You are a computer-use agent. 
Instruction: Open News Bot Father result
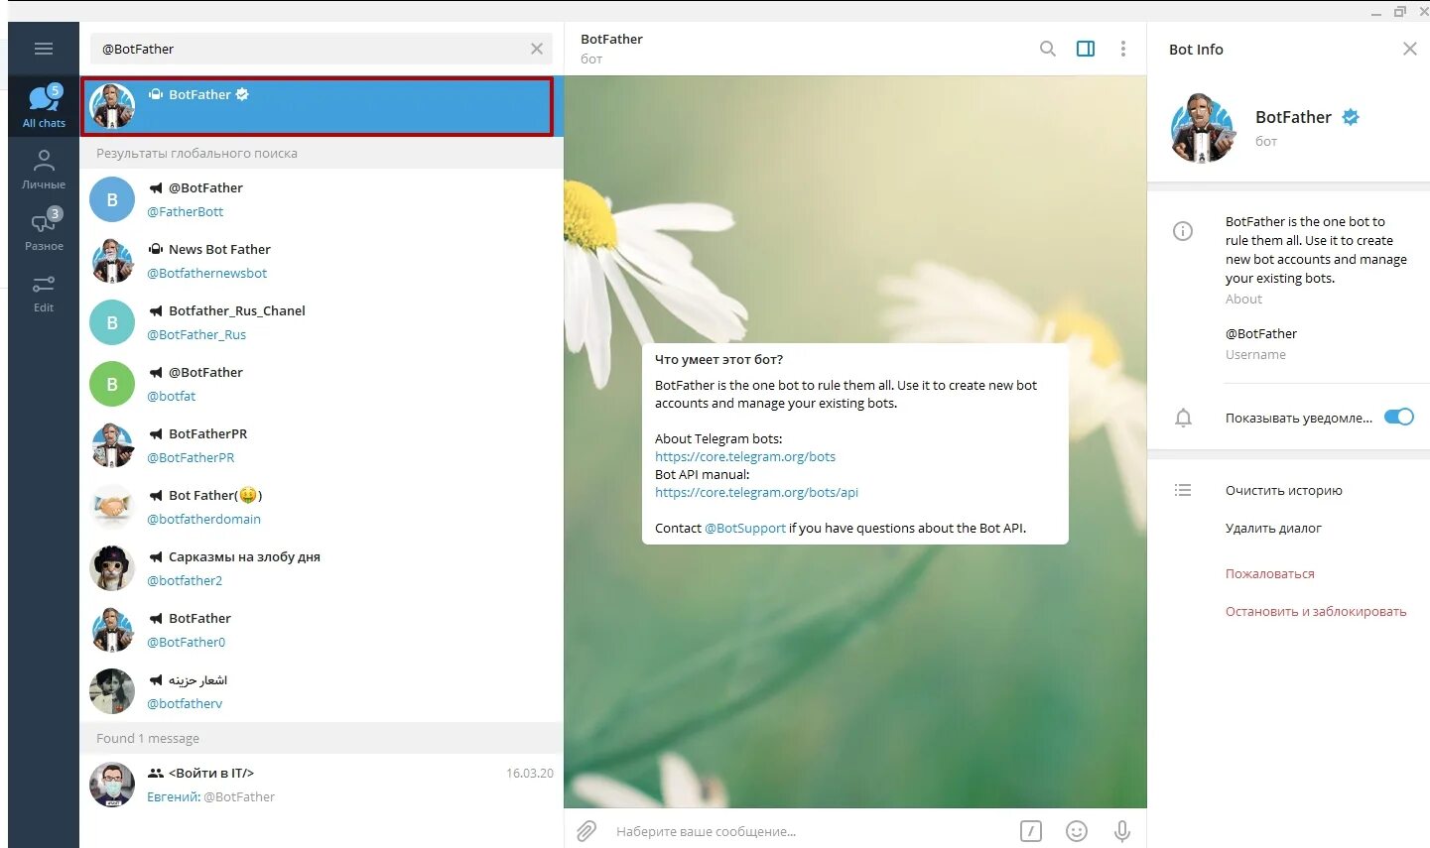click(x=321, y=261)
